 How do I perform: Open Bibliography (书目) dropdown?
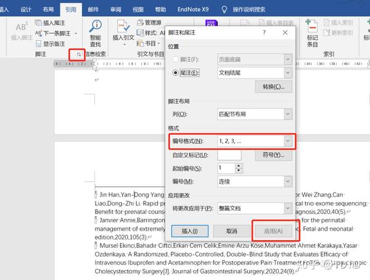pos(149,43)
